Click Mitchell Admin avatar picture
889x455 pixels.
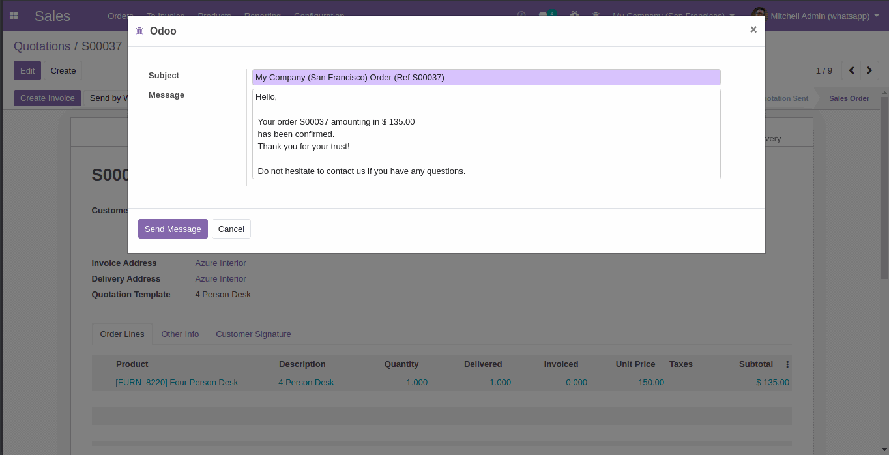[759, 14]
